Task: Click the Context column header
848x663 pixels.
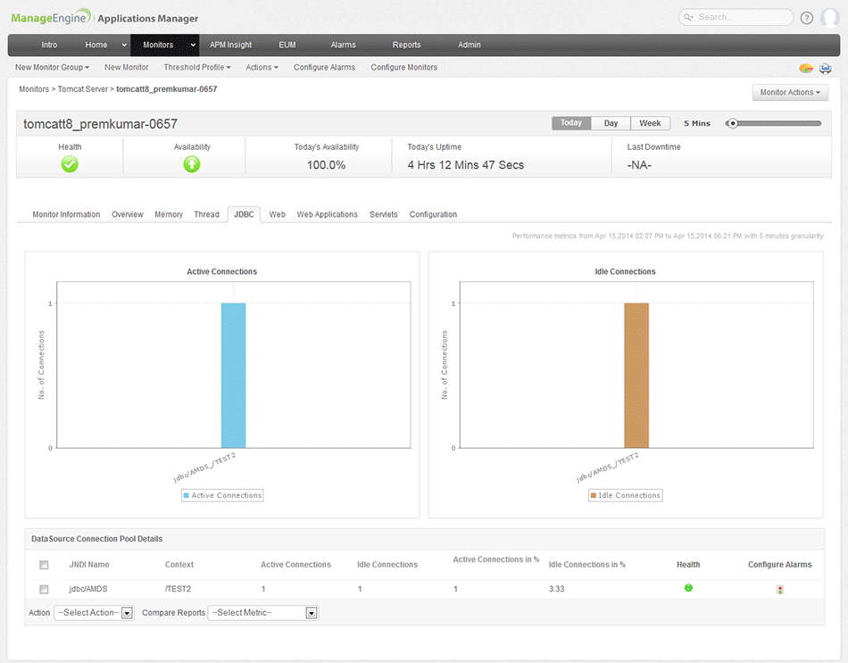Action: (179, 565)
